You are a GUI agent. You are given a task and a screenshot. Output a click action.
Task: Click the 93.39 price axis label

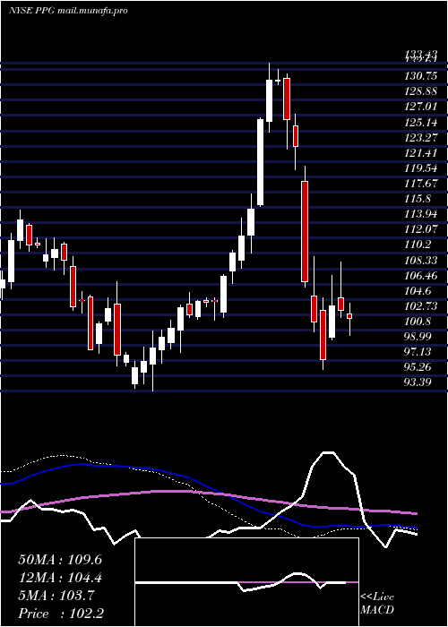tap(418, 382)
